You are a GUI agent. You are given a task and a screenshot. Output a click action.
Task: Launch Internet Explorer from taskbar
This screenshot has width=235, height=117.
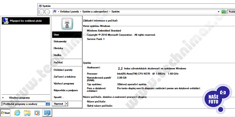[x=17, y=113]
